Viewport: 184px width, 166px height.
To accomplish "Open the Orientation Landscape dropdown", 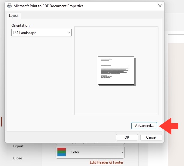I will pos(41,33).
